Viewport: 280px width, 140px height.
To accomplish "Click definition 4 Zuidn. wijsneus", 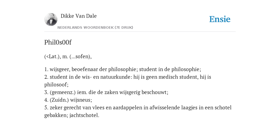I will coord(68,100).
